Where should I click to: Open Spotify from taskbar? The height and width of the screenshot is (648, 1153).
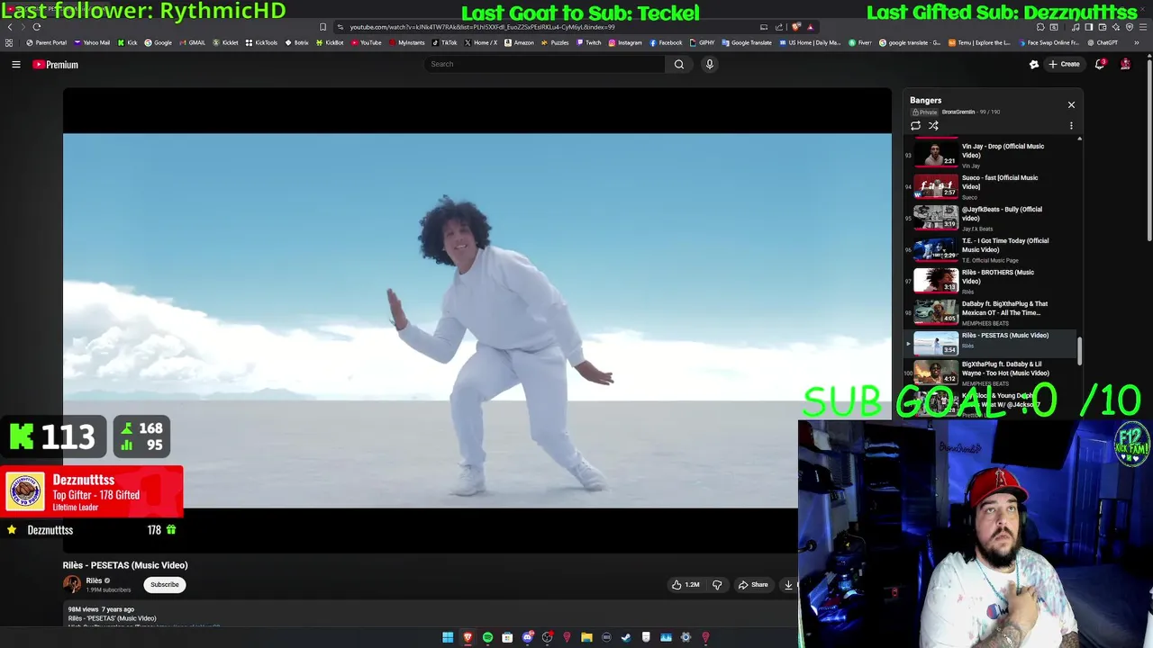[x=487, y=637]
